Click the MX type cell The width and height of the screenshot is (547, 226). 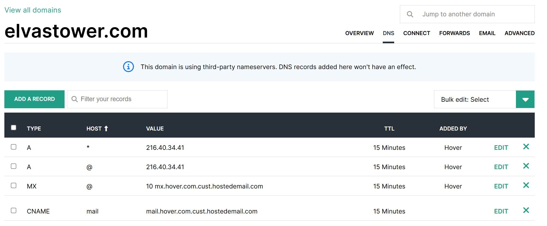tap(32, 186)
